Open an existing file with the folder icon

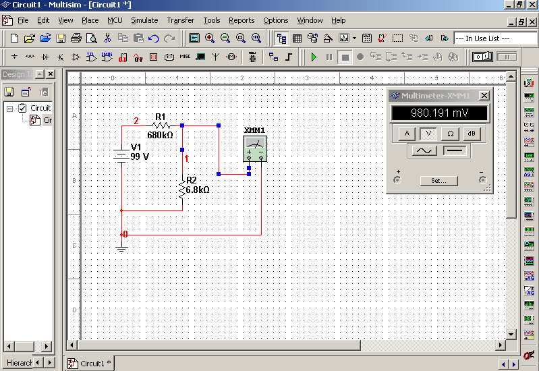(30, 38)
